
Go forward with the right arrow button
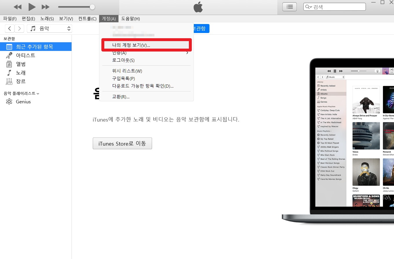[x=19, y=28]
